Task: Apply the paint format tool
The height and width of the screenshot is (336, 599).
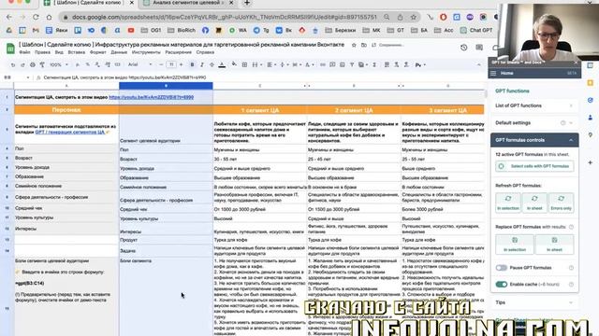Action: pos(42,65)
